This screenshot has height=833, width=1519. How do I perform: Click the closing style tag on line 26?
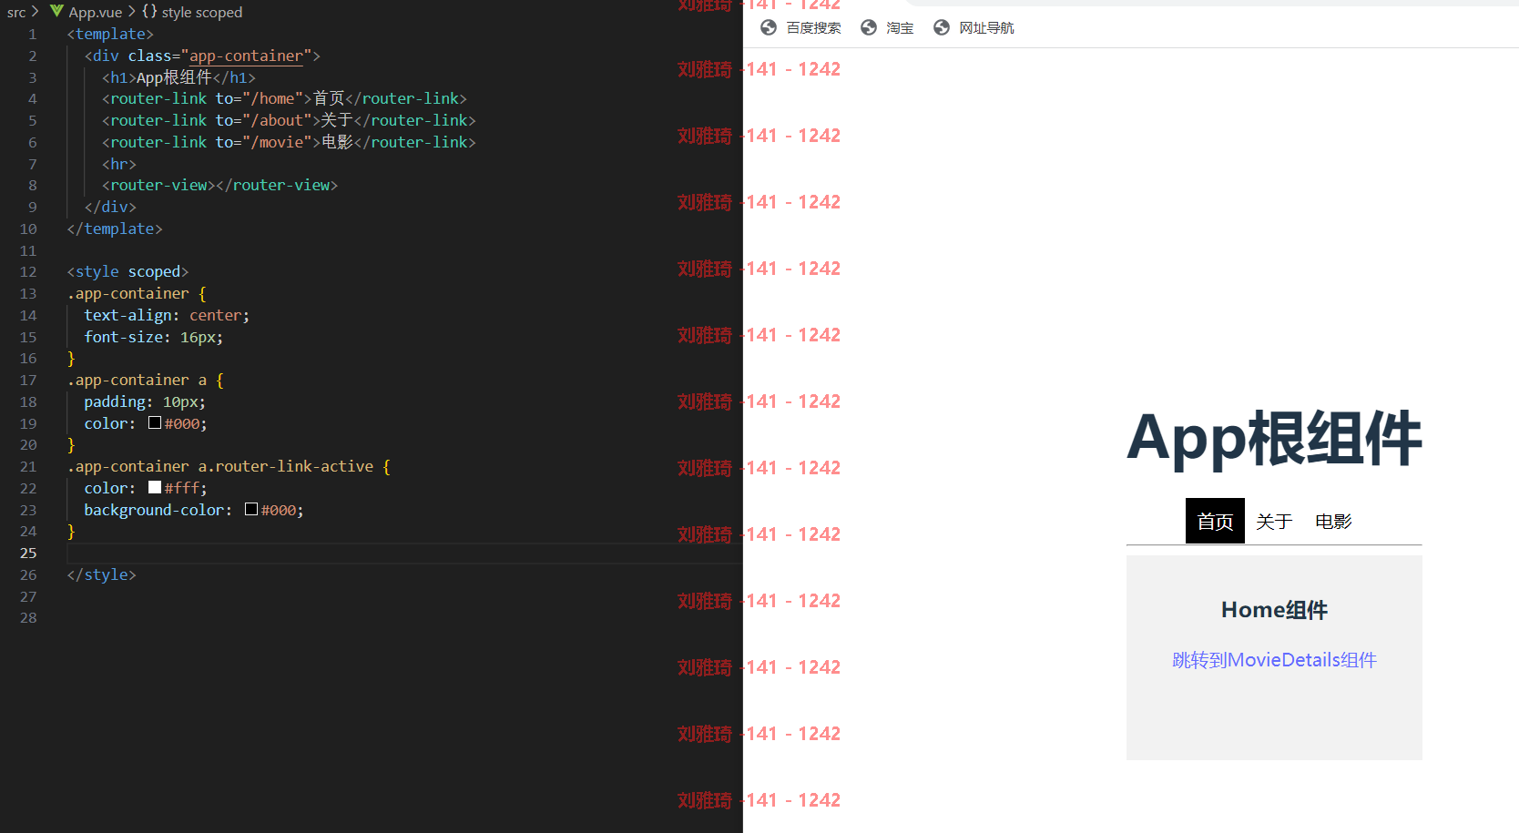101,574
